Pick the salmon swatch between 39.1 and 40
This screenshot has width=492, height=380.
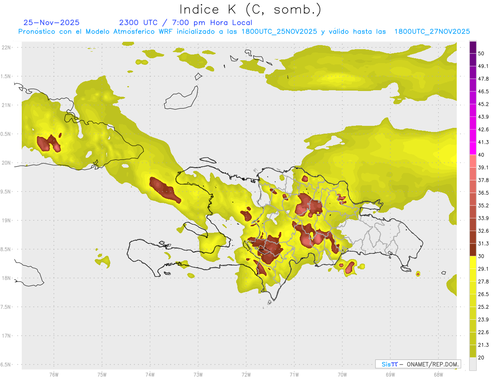point(473,161)
